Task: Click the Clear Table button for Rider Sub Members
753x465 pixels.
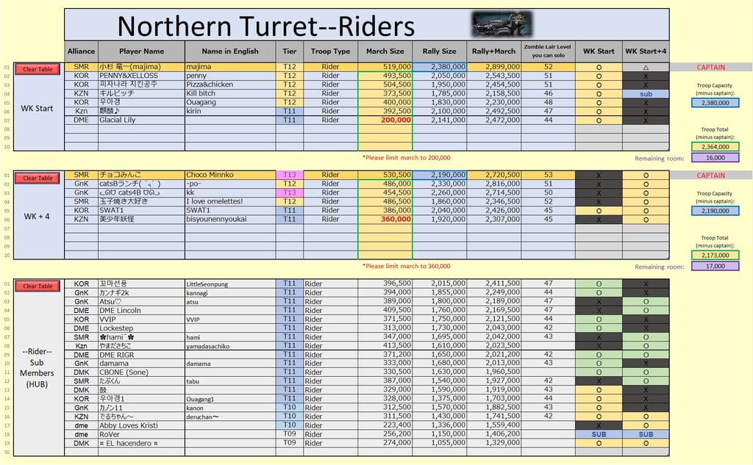Action: 38,286
